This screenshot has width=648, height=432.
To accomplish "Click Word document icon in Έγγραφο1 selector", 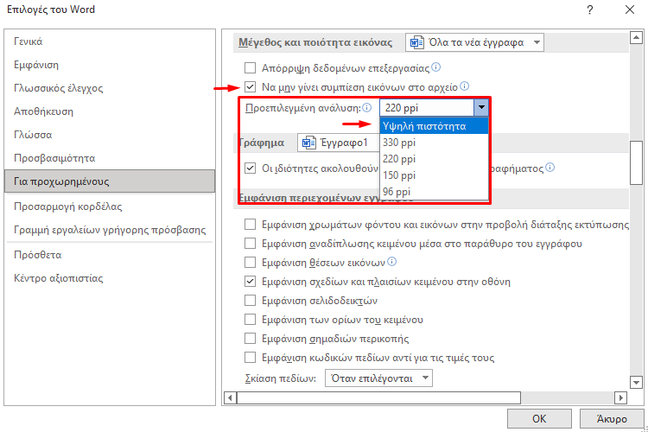I will click(308, 143).
